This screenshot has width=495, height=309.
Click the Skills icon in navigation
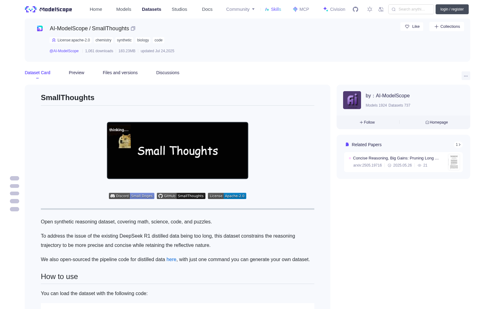(x=267, y=9)
